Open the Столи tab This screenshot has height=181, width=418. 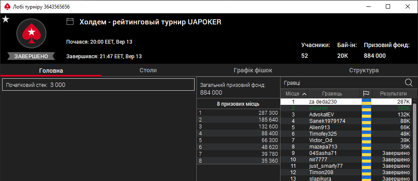[x=148, y=71]
